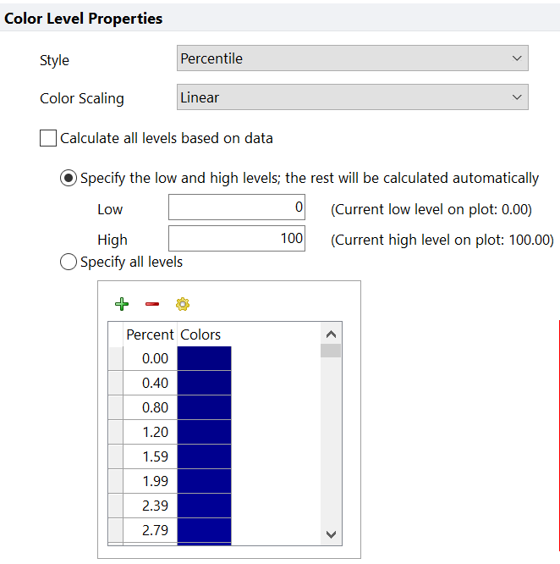Screen dimensions: 560x564
Task: Click the color swatch for 2.79 percent
Action: coord(204,530)
